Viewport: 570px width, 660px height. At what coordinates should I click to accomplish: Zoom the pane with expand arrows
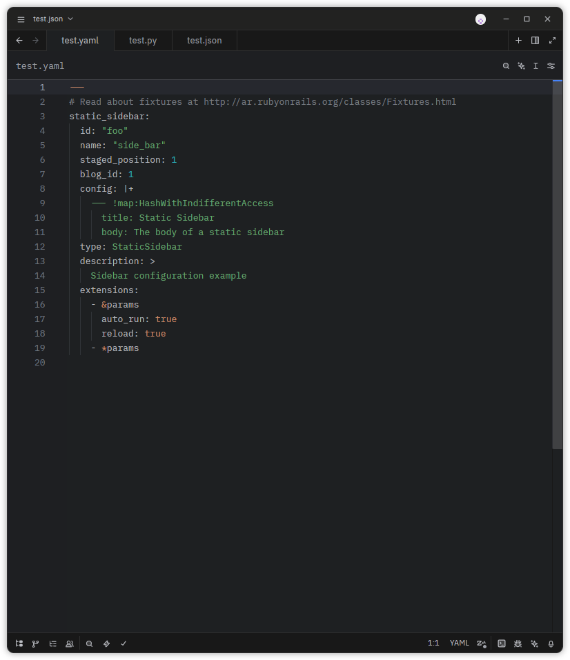tap(552, 41)
